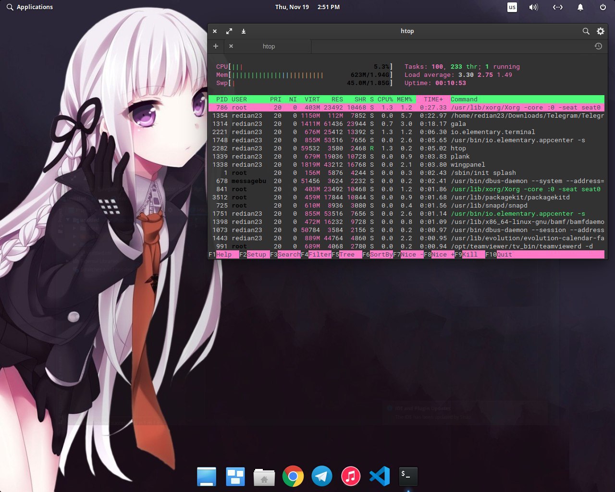Launch the first blue dock icon
615x492 pixels.
[x=207, y=477]
